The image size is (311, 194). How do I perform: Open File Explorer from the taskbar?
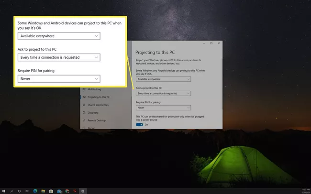pos(43,191)
